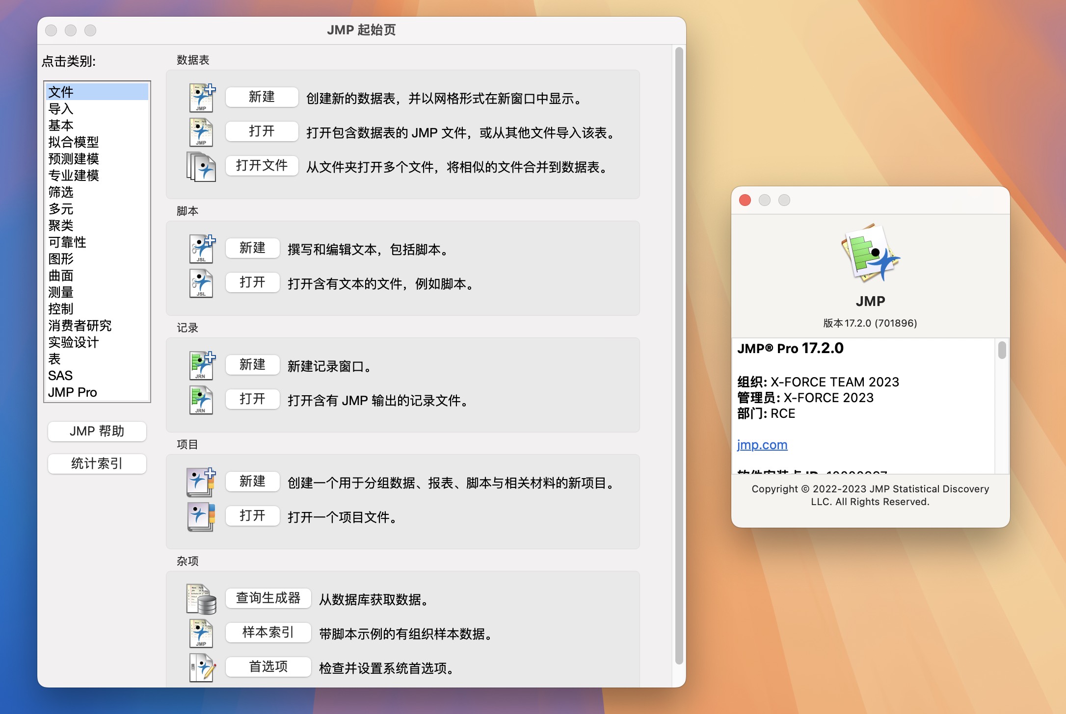
Task: Choose 测量 in category list
Action: pos(97,292)
